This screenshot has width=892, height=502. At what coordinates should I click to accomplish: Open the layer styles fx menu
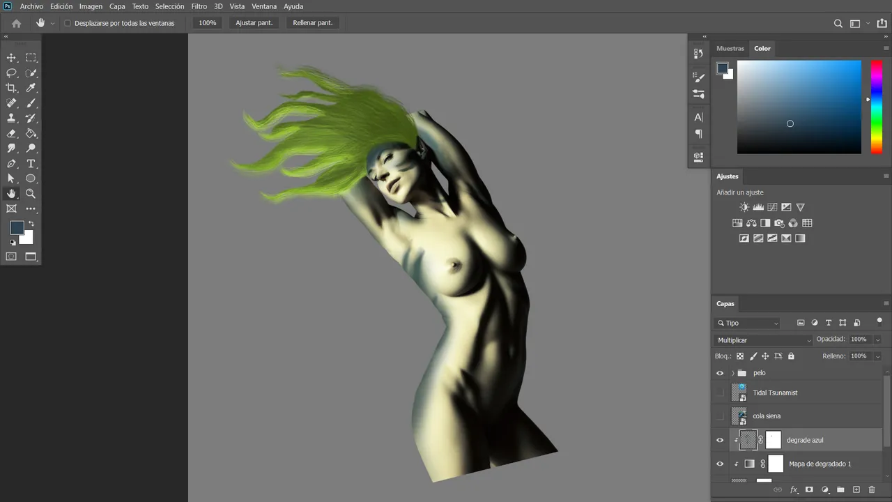point(793,490)
